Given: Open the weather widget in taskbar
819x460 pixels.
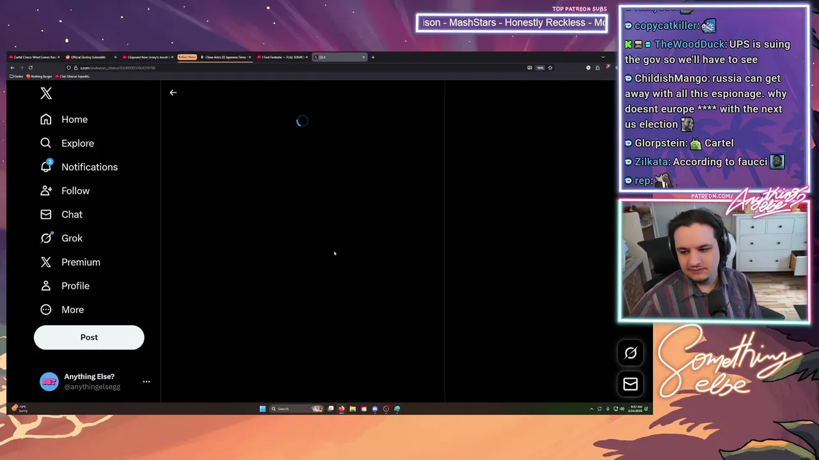Looking at the screenshot, I should click(x=19, y=409).
